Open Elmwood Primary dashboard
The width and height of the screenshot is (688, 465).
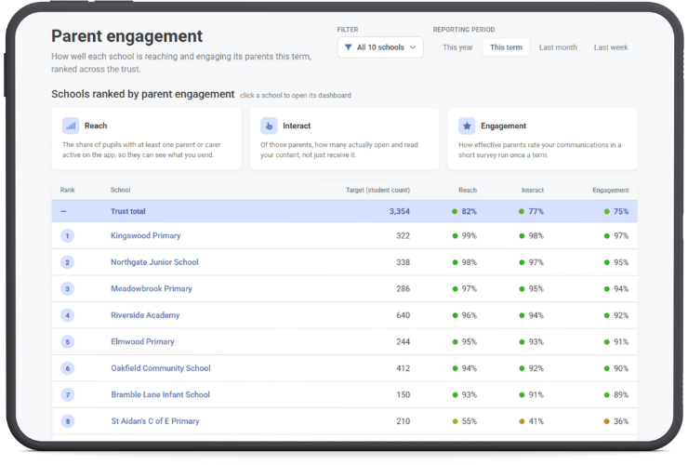[x=142, y=341]
